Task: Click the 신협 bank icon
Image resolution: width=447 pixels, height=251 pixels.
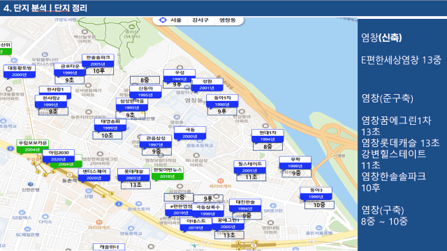Action: 89,191
